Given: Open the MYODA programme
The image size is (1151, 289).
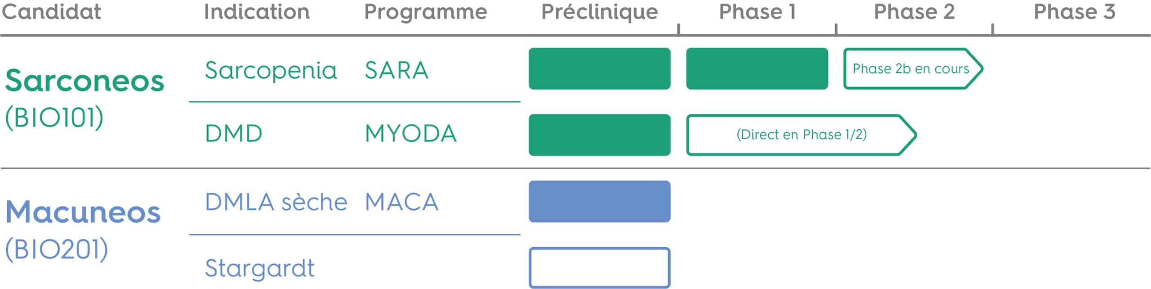Looking at the screenshot, I should tap(410, 134).
